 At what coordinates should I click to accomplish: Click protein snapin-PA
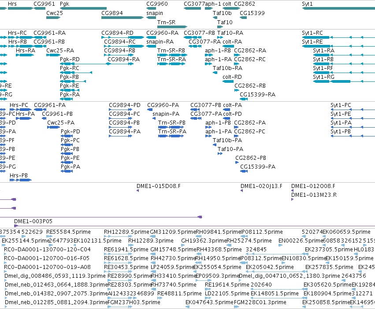166,114
